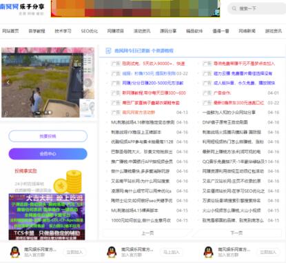286x263 pixels.
Task: Click the carousel next arrow
Action: 88,82
